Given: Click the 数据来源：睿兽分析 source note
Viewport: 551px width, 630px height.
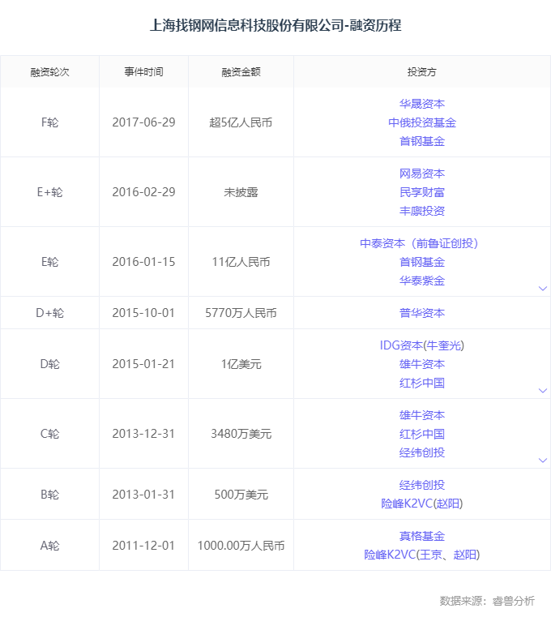Looking at the screenshot, I should (487, 601).
